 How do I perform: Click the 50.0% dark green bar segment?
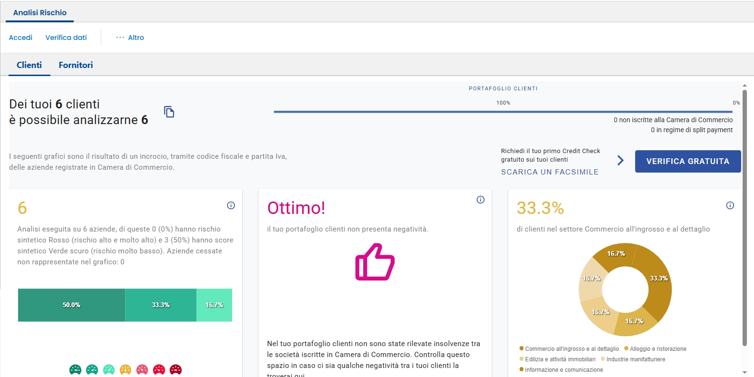coord(71,305)
